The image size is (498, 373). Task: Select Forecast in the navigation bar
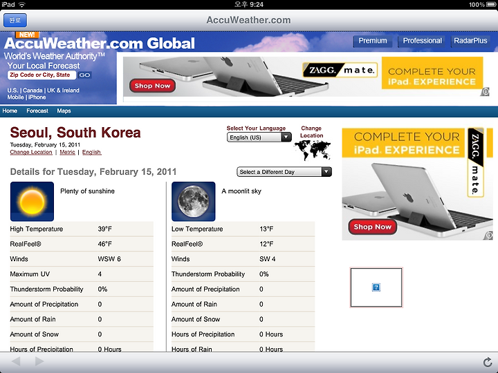(37, 111)
